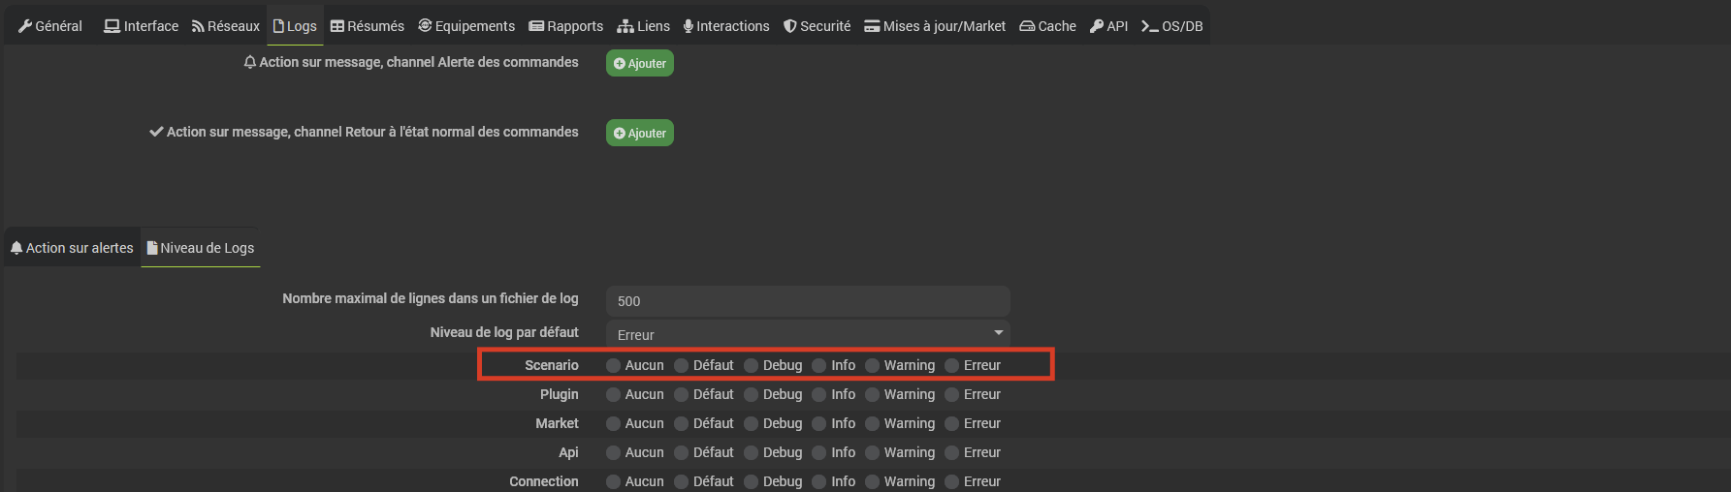Open the OS/DB terminal icon tab
Viewport: 1731px width, 492px height.
click(1149, 26)
